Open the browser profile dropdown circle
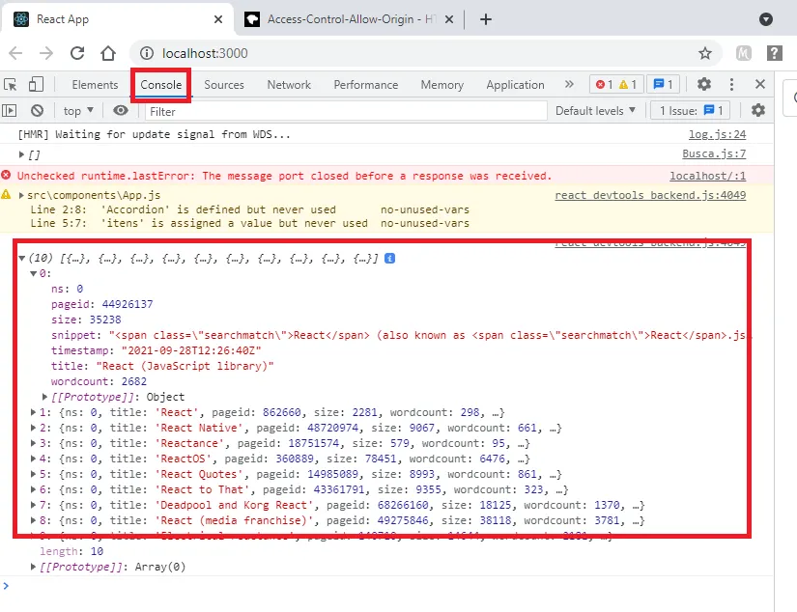The width and height of the screenshot is (797, 612). [x=766, y=19]
